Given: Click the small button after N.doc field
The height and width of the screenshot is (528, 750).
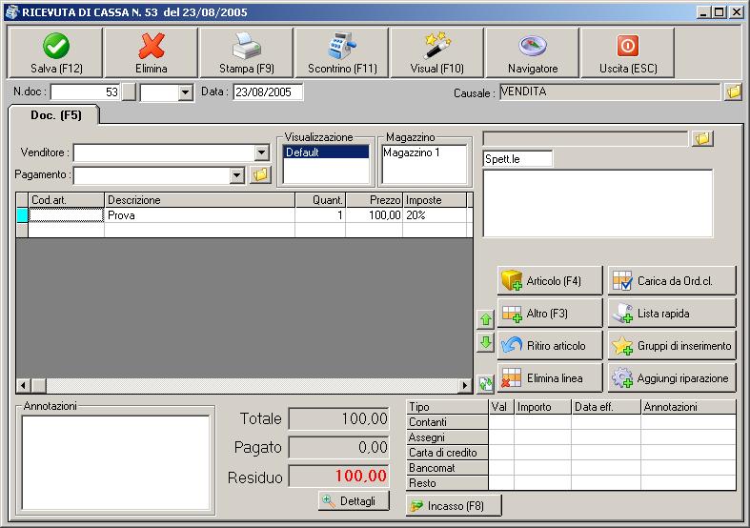Looking at the screenshot, I should pos(129,92).
